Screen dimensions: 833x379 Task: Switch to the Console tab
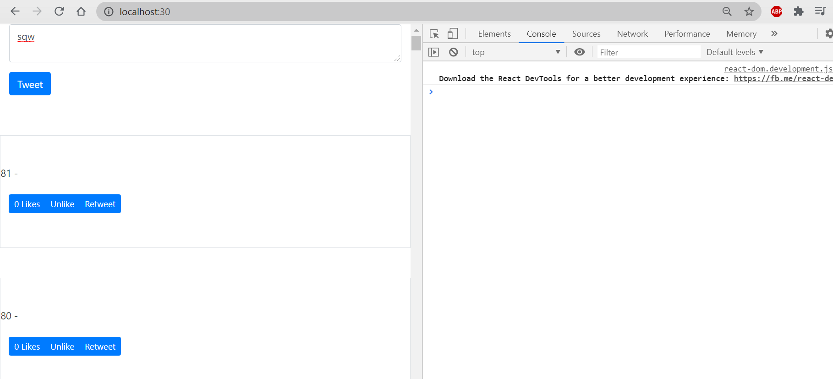pos(541,34)
